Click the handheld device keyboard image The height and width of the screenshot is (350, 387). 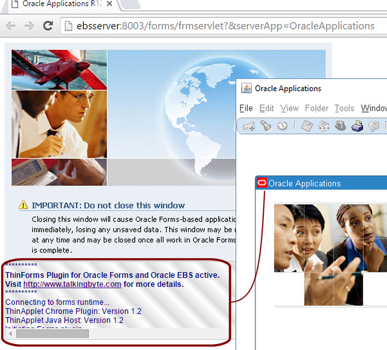tap(59, 172)
